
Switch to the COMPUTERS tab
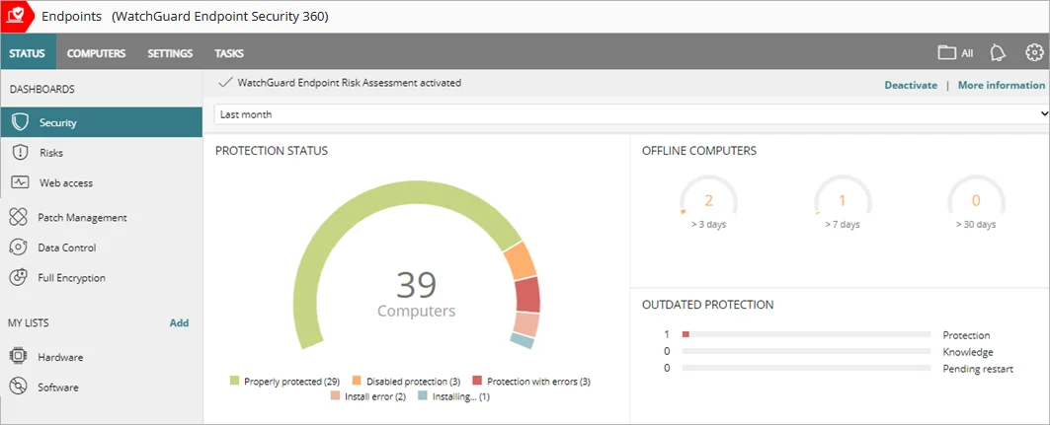[x=96, y=53]
